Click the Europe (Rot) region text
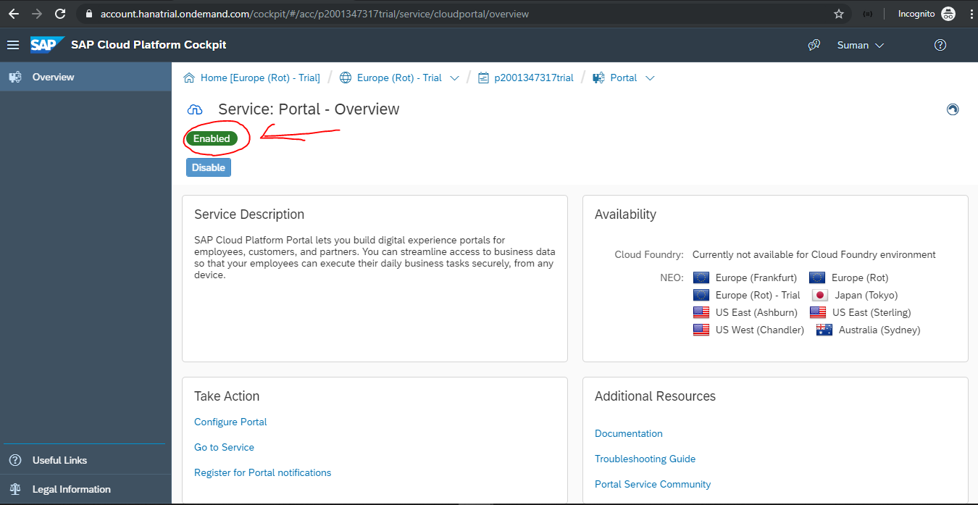The width and height of the screenshot is (978, 505). click(860, 277)
